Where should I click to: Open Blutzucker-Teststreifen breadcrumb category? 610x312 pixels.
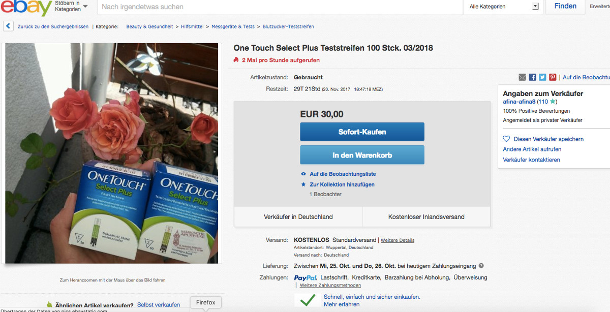coord(288,26)
